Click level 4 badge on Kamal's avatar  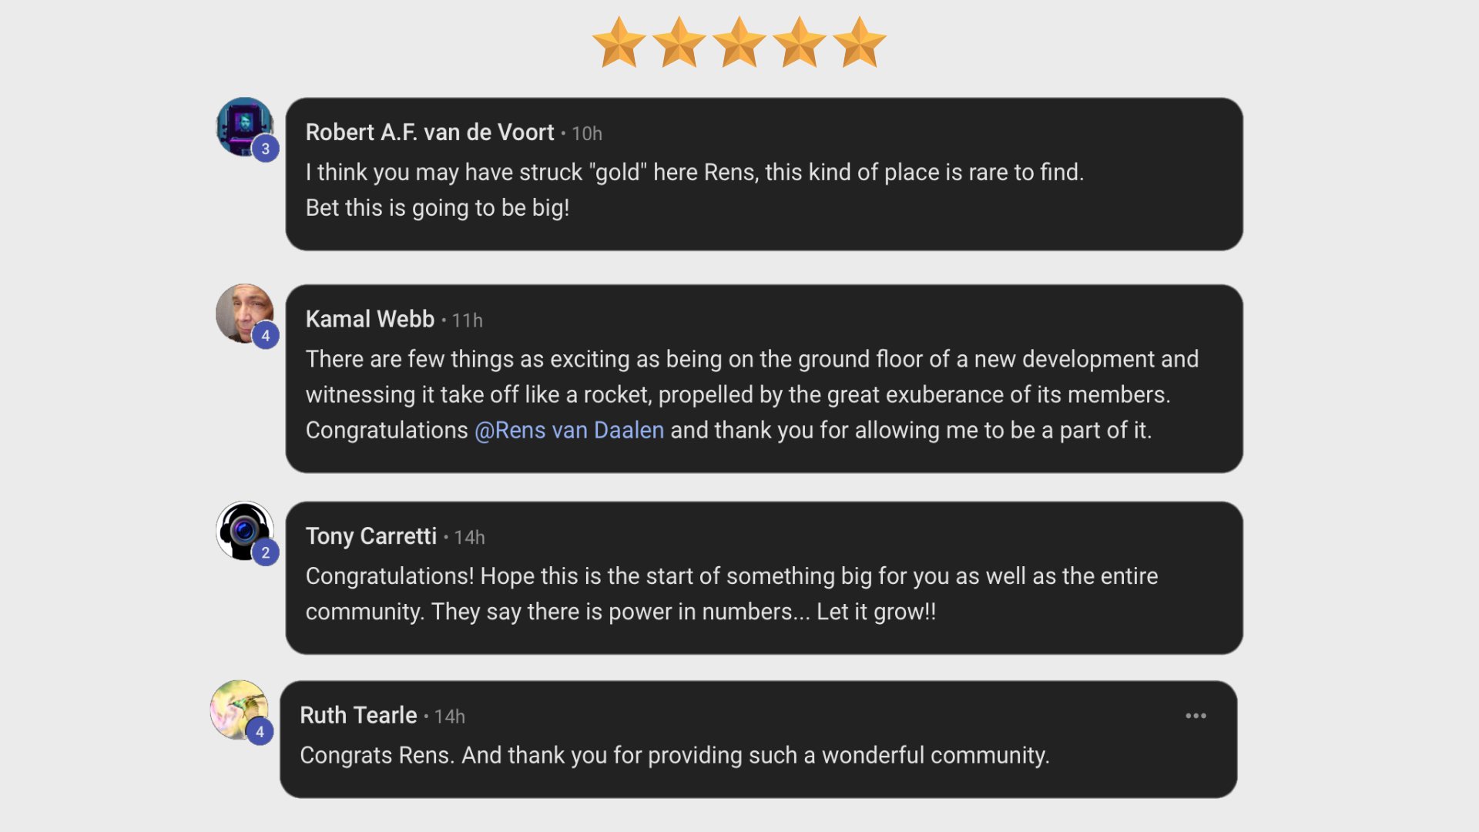(x=265, y=335)
